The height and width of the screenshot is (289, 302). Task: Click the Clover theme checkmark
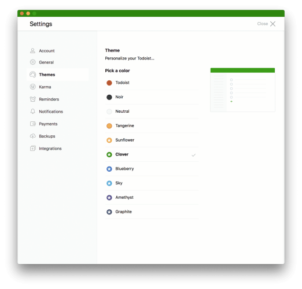coord(193,155)
